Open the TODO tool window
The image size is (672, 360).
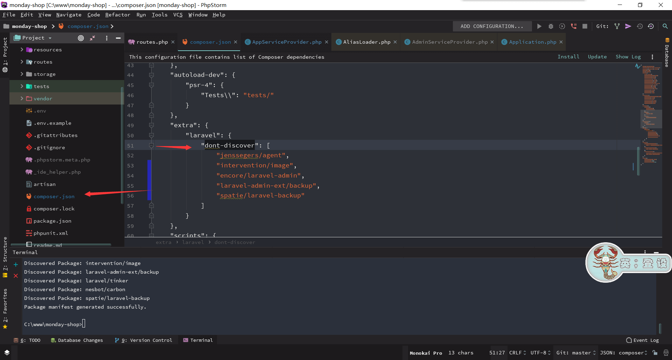(27, 340)
